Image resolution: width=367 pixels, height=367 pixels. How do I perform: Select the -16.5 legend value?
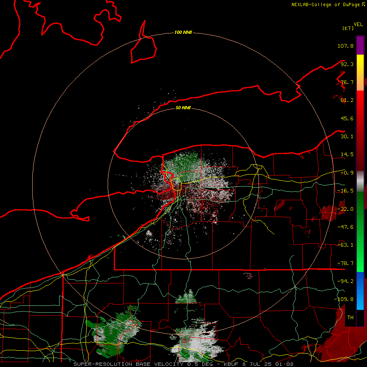(345, 191)
